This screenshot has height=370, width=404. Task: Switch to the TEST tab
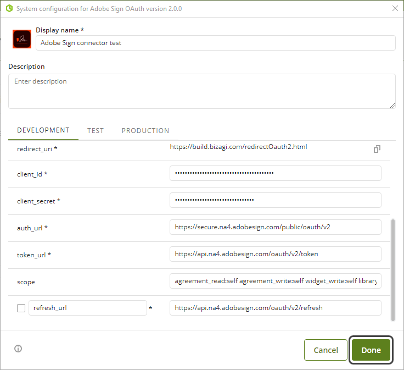(96, 130)
